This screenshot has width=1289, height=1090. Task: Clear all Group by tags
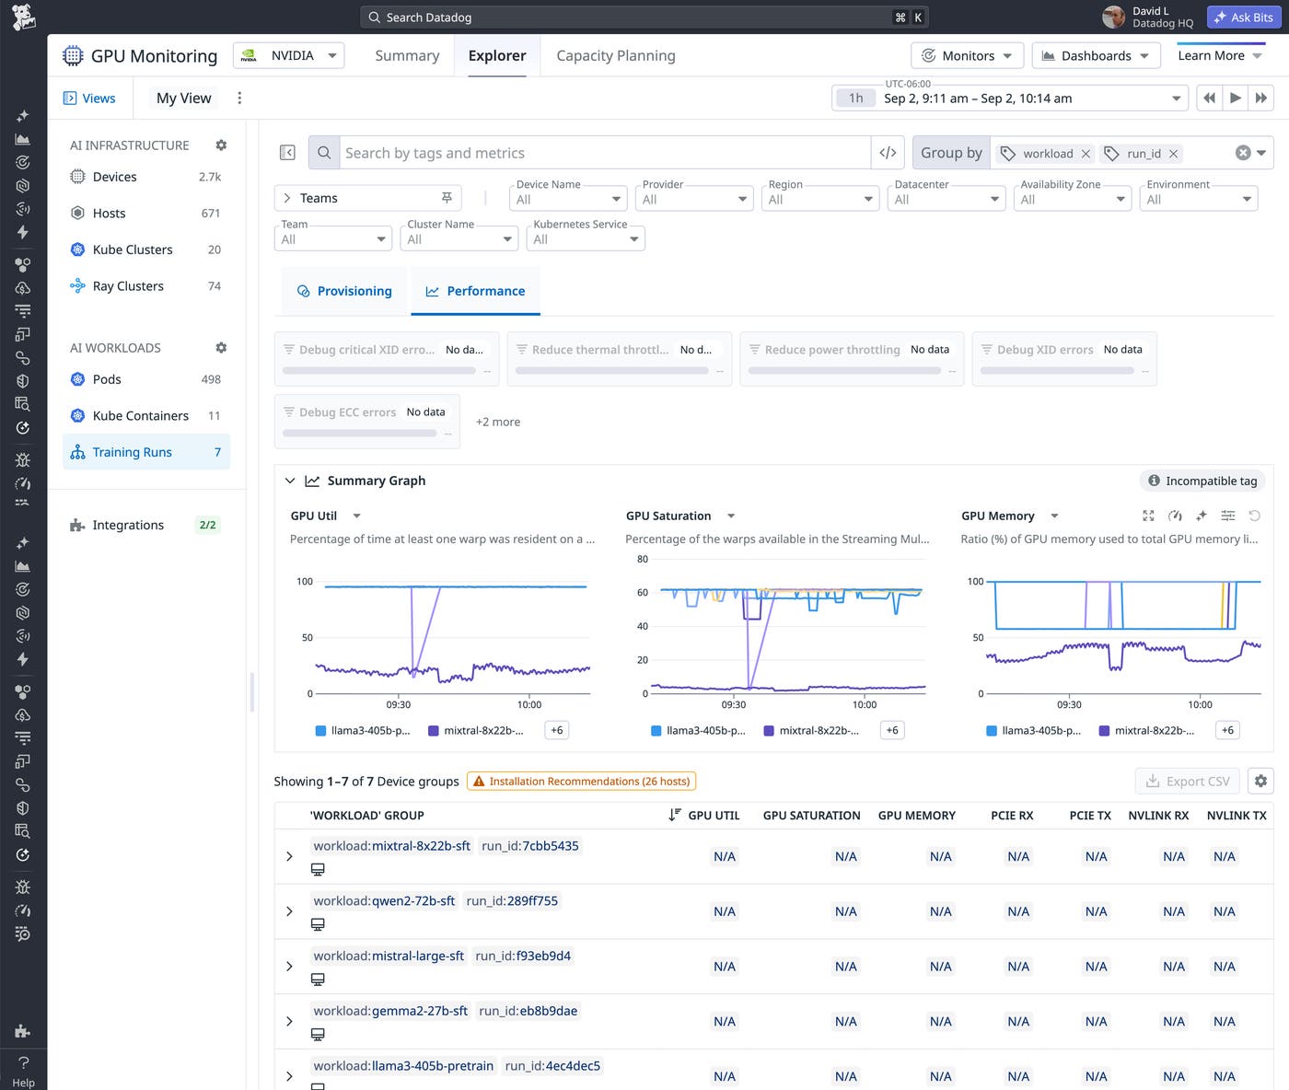click(x=1243, y=153)
